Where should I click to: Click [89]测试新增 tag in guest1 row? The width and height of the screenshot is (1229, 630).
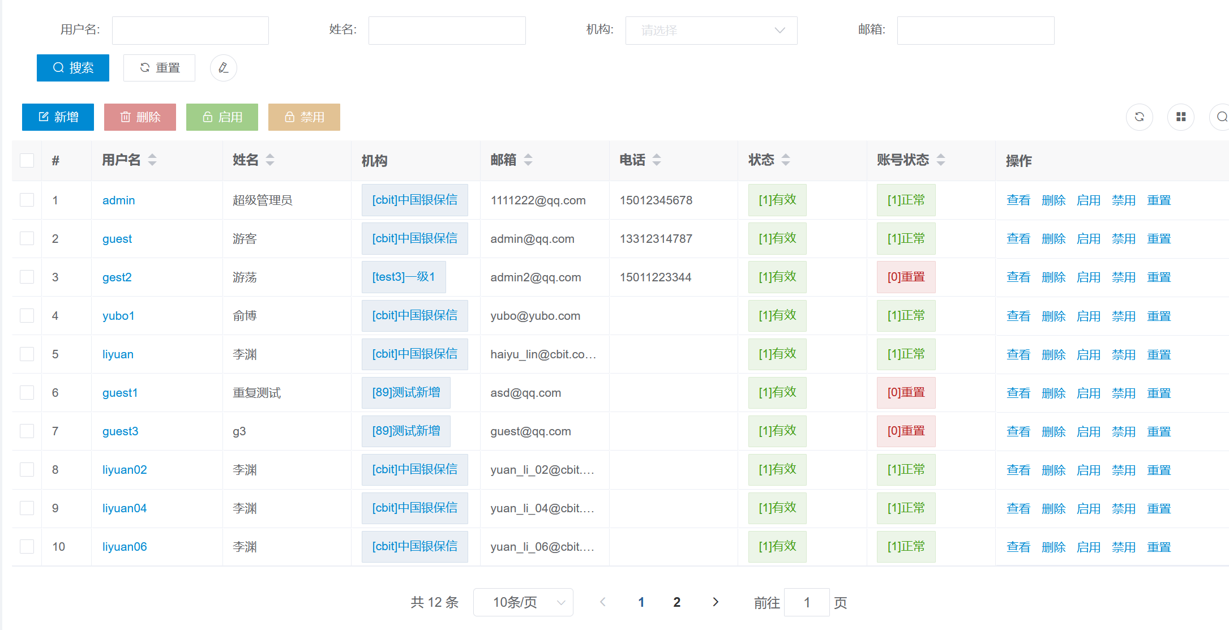(x=406, y=392)
